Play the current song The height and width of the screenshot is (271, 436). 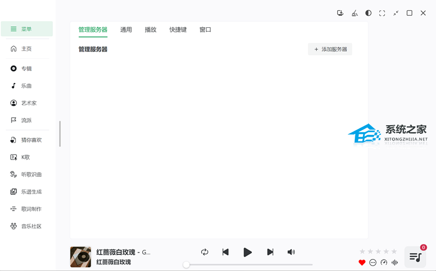pyautogui.click(x=247, y=252)
